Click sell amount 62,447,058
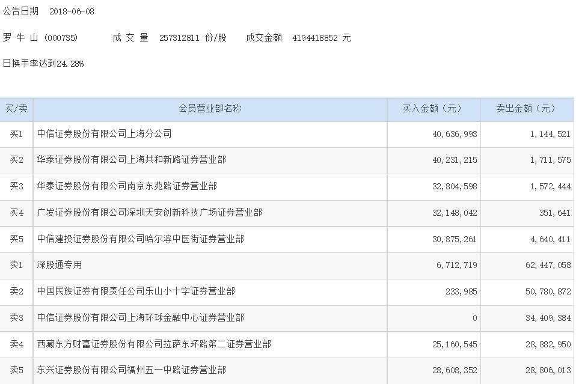576x384 pixels. coord(548,265)
